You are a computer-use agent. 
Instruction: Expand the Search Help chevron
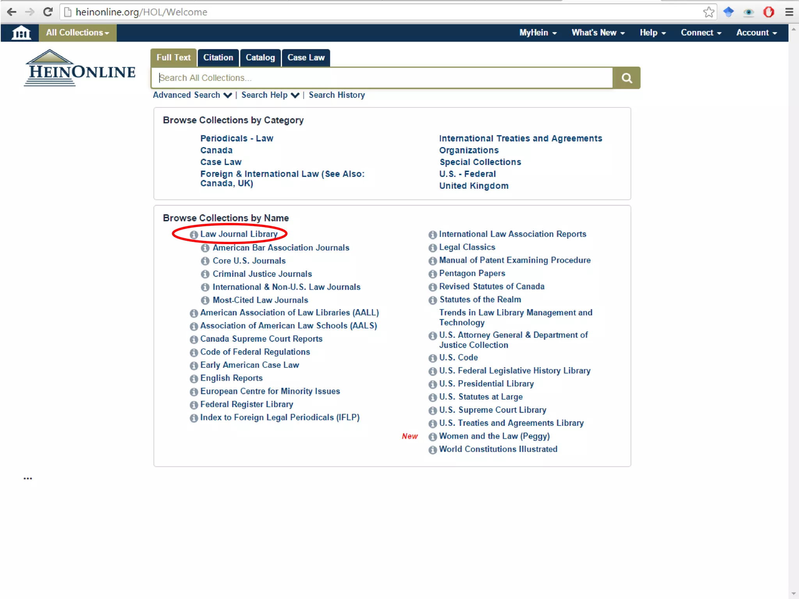point(295,95)
